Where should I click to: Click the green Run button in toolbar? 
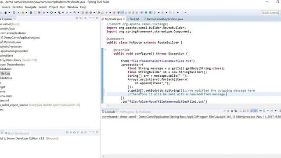[x=51, y=13]
